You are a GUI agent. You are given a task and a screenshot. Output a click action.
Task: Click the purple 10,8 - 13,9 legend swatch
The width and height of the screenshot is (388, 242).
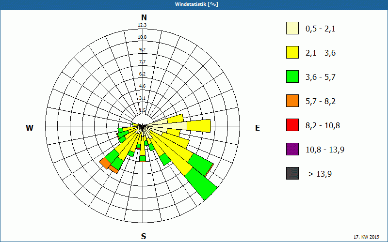292,149
